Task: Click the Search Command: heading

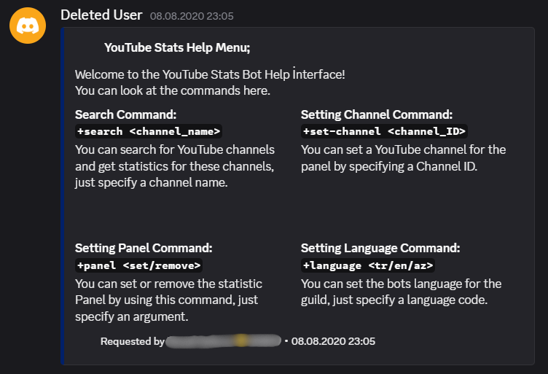Action: (126, 114)
